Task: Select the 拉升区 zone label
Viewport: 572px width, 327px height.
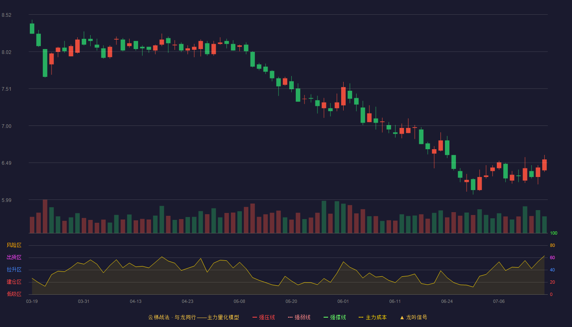Action: pyautogui.click(x=14, y=270)
